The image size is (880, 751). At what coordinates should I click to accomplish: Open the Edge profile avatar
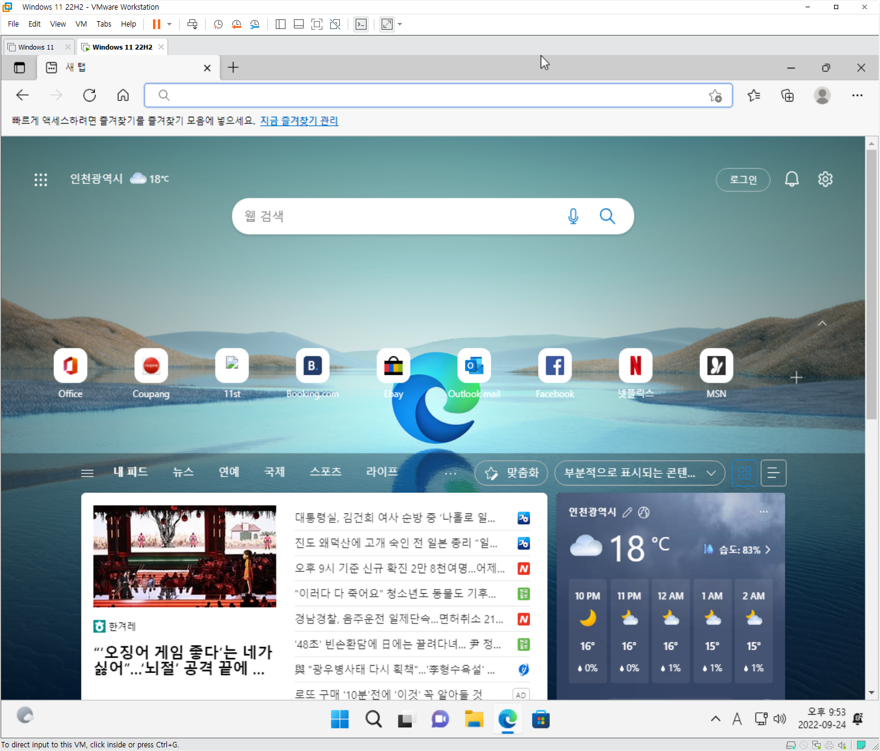pos(822,96)
